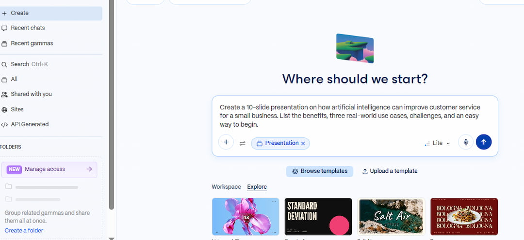The width and height of the screenshot is (524, 240).
Task: Click the sidebar vertical scrollbar
Action: (112, 104)
